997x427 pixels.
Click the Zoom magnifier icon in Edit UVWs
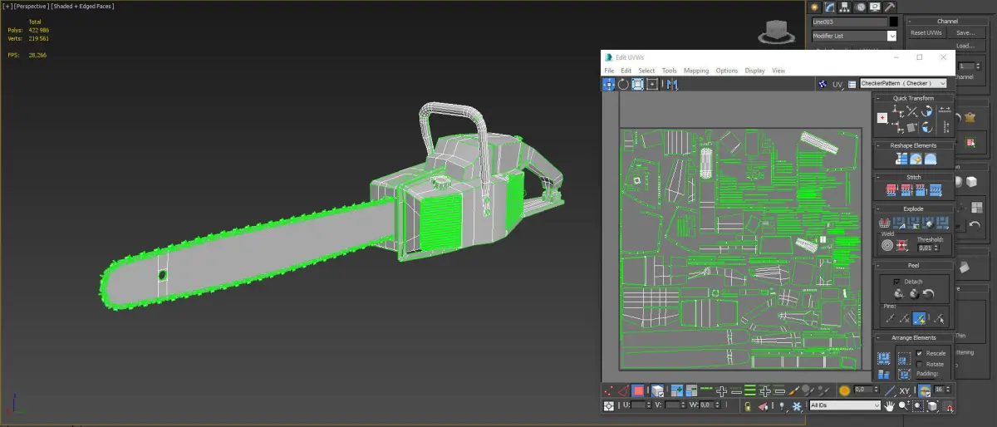904,406
